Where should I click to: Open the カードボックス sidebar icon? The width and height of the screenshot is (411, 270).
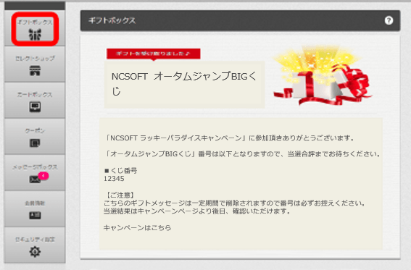[x=35, y=106]
